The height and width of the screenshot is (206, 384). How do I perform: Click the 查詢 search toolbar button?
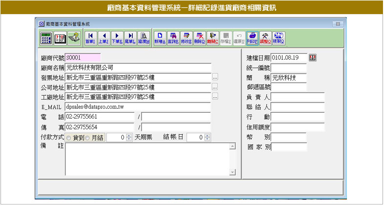tap(173, 38)
